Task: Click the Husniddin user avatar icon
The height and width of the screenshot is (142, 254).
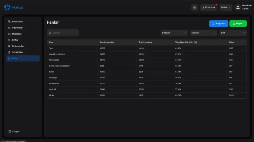Action: pyautogui.click(x=238, y=8)
